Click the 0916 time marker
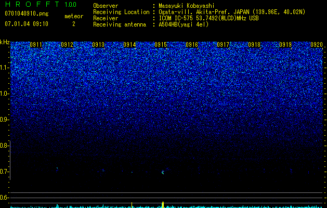Screen dimensions: 327x208 click(x=192, y=45)
